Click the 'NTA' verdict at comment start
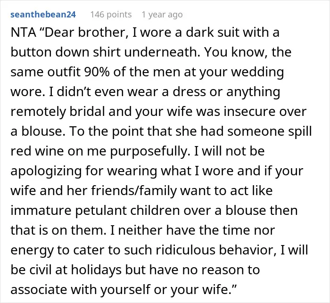 (24, 33)
